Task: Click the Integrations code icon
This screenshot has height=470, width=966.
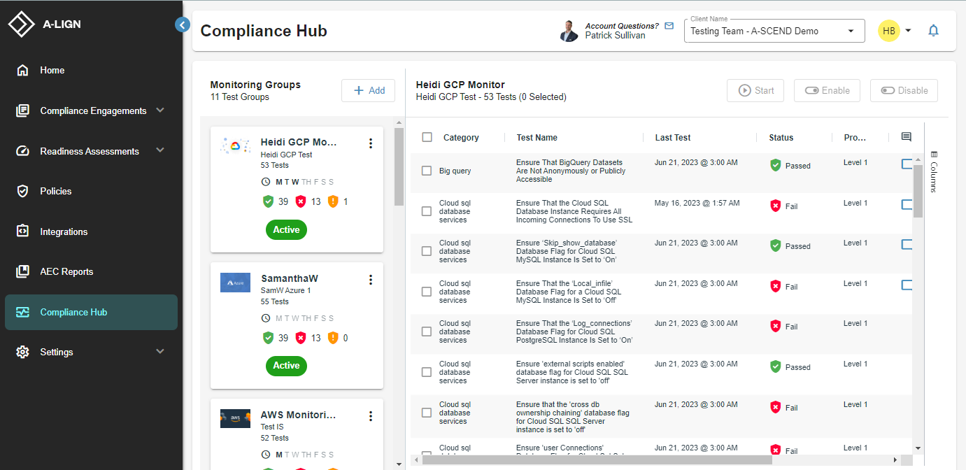Action: coord(22,232)
